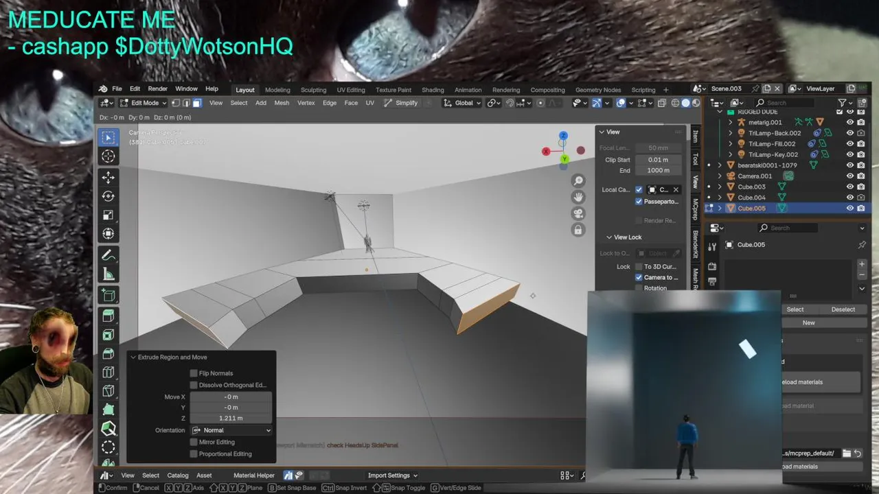
Task: Switch to Sculpting workspace tab
Action: click(x=313, y=90)
